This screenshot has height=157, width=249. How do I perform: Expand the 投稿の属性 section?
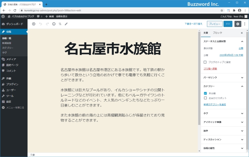[x=223, y=148]
